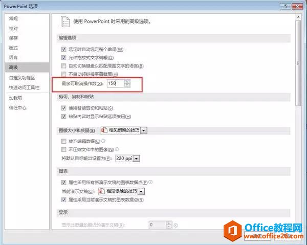307x245 pixels.
Task: Close the PowerPoint 选项 dialog
Action: (x=297, y=6)
